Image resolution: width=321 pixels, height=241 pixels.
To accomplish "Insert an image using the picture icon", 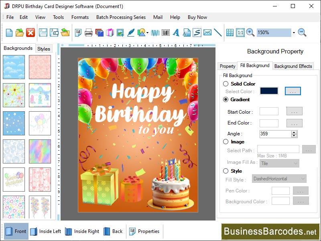I will 120,33.
